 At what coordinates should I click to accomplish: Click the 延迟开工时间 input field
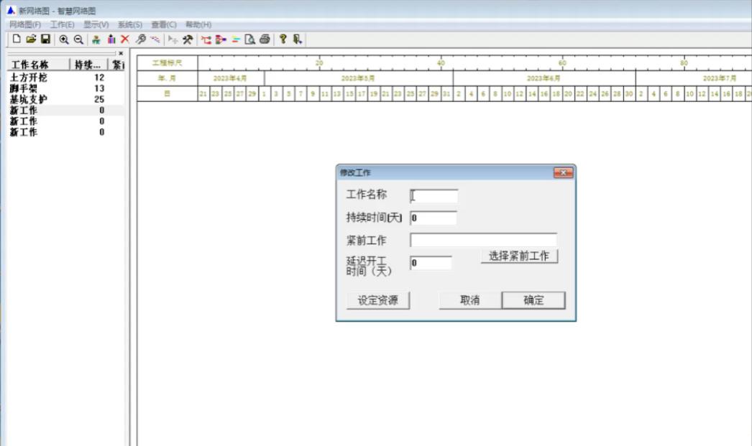(x=431, y=263)
